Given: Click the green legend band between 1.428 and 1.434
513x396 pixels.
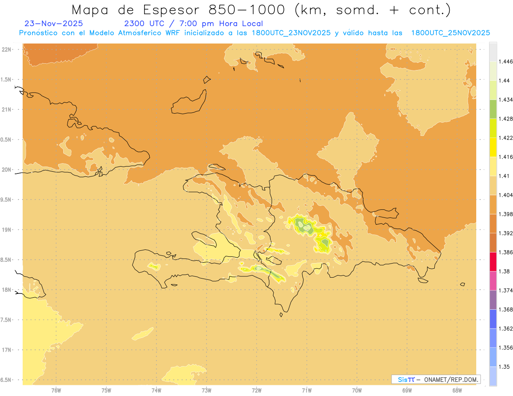Looking at the screenshot, I should [x=493, y=109].
